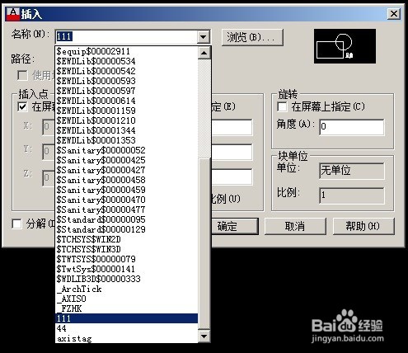Toggle the 使用 checkbox under 路径
The image size is (408, 353).
(x=22, y=75)
